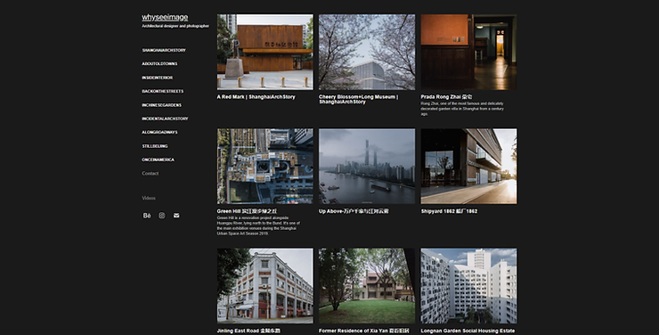Open the Behance profile icon
The image size is (659, 335).
147,216
